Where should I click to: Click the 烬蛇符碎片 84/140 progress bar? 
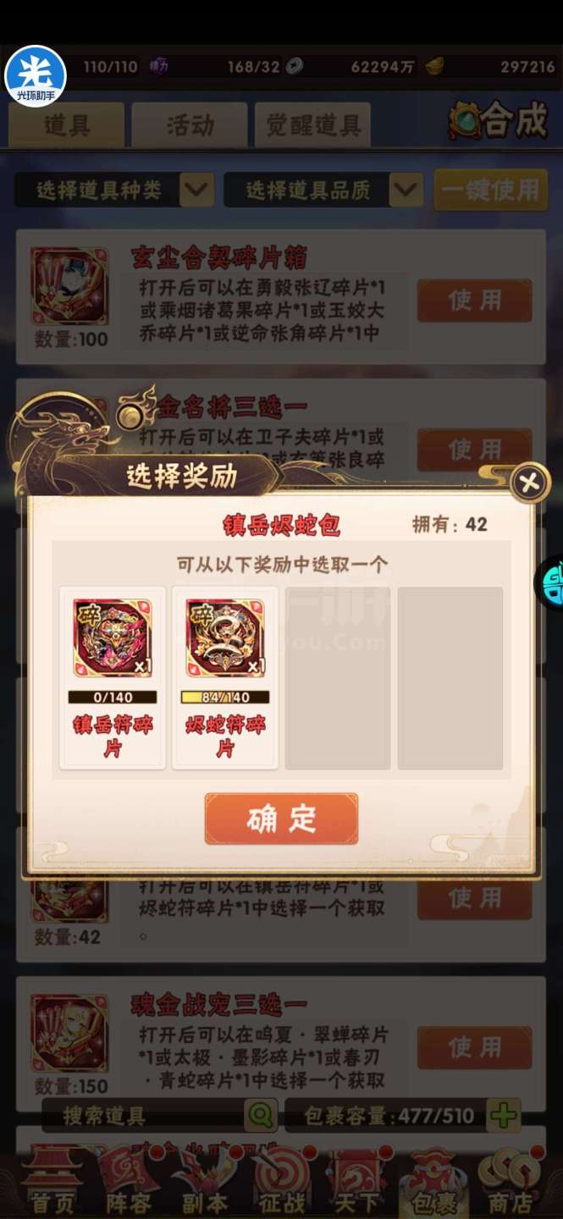coord(225,698)
